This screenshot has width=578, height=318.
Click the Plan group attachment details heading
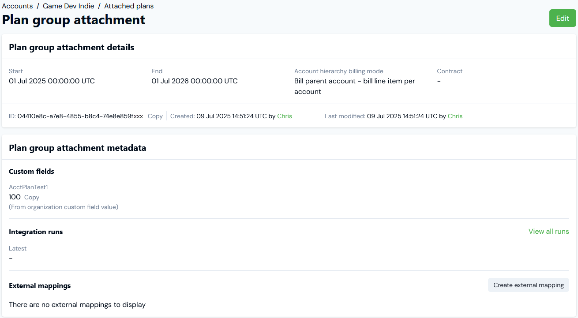71,48
